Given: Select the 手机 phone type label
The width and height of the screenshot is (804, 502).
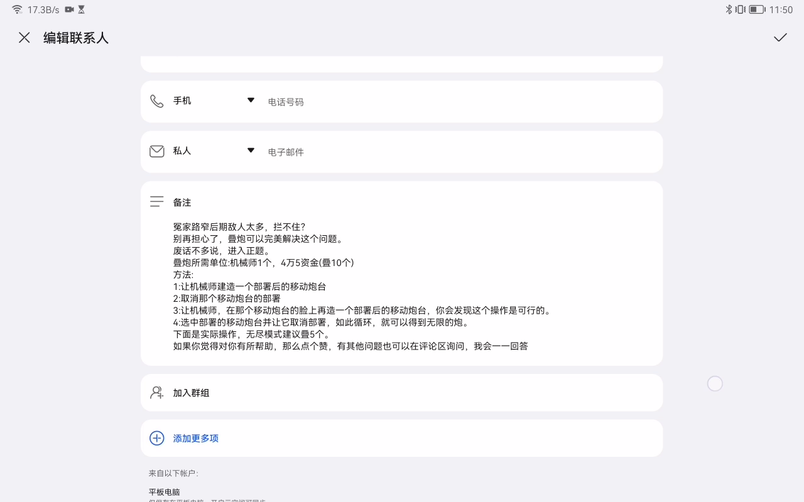Looking at the screenshot, I should click(182, 101).
